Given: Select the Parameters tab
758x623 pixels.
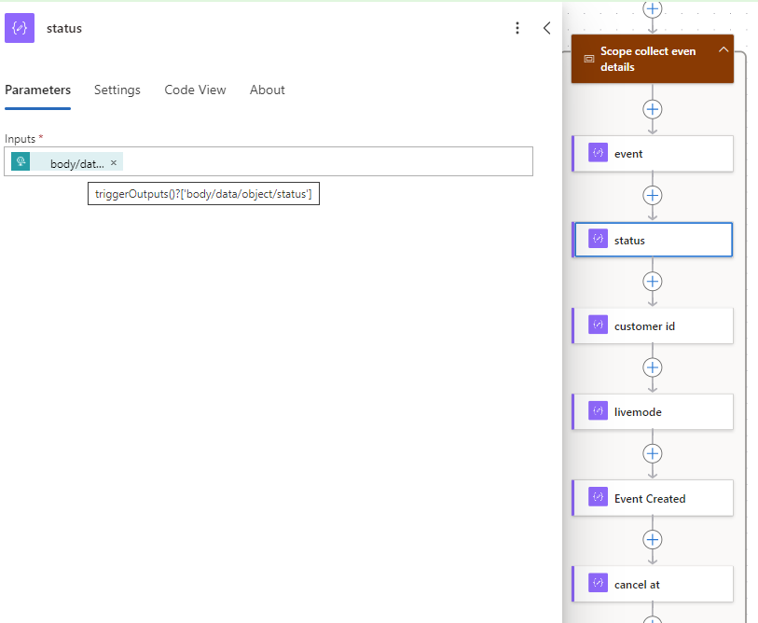Looking at the screenshot, I should click(x=37, y=90).
